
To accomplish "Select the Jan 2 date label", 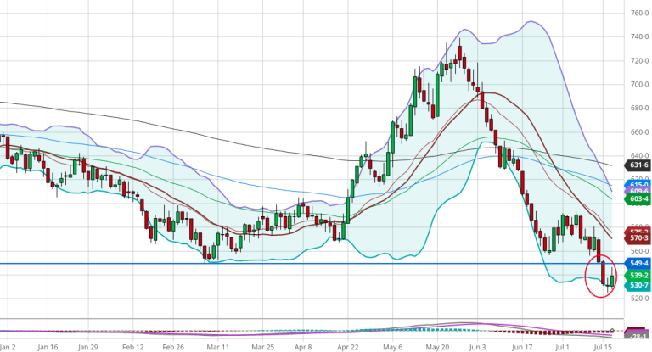I will click(7, 347).
